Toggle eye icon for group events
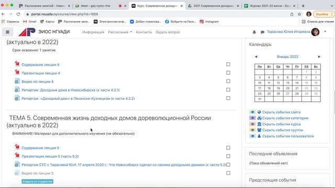 pos(252,130)
